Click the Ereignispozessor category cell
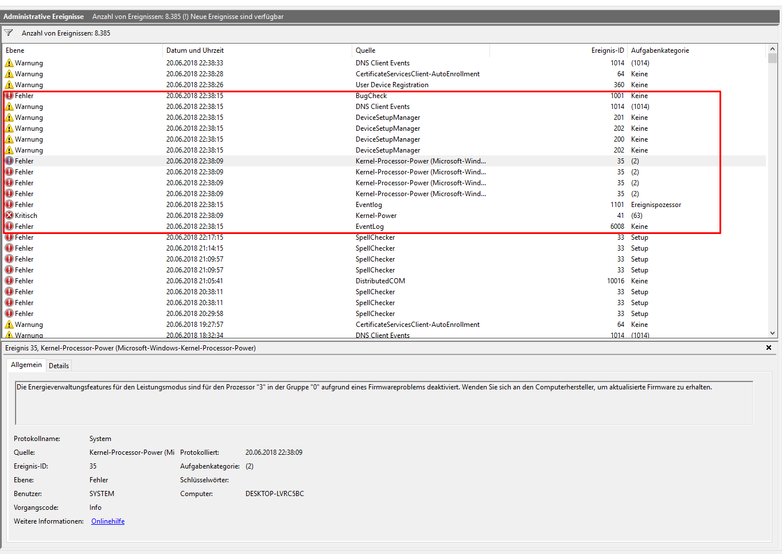The height and width of the screenshot is (554, 782). [x=656, y=205]
